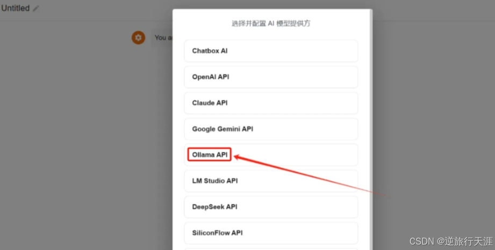The image size is (495, 250).
Task: Click the dialog heading 选择并配置 AI 模型提供方
Action: pos(271,23)
